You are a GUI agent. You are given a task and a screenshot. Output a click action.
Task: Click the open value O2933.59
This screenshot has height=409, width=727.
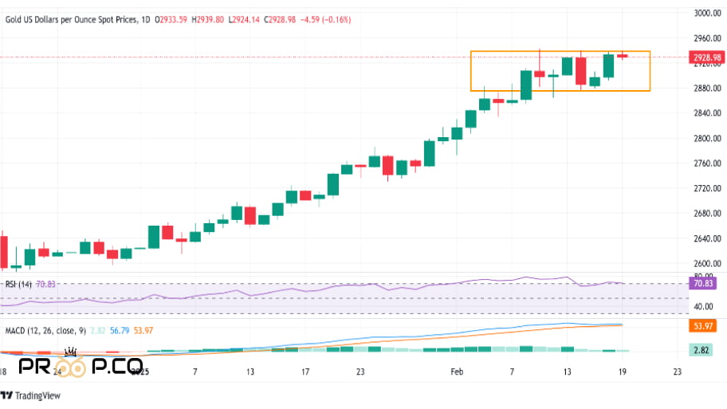171,20
